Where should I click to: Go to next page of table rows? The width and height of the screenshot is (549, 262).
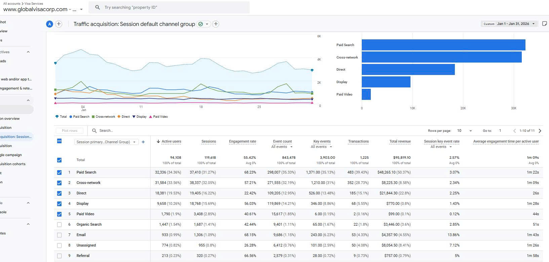[540, 131]
